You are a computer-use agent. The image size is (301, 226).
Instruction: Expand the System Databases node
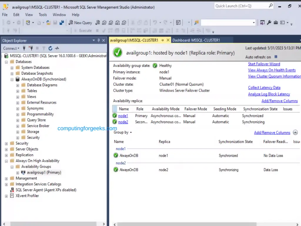click(x=12, y=68)
